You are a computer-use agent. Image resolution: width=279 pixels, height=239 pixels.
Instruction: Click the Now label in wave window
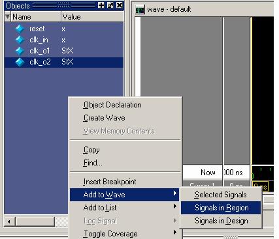[x=208, y=173]
